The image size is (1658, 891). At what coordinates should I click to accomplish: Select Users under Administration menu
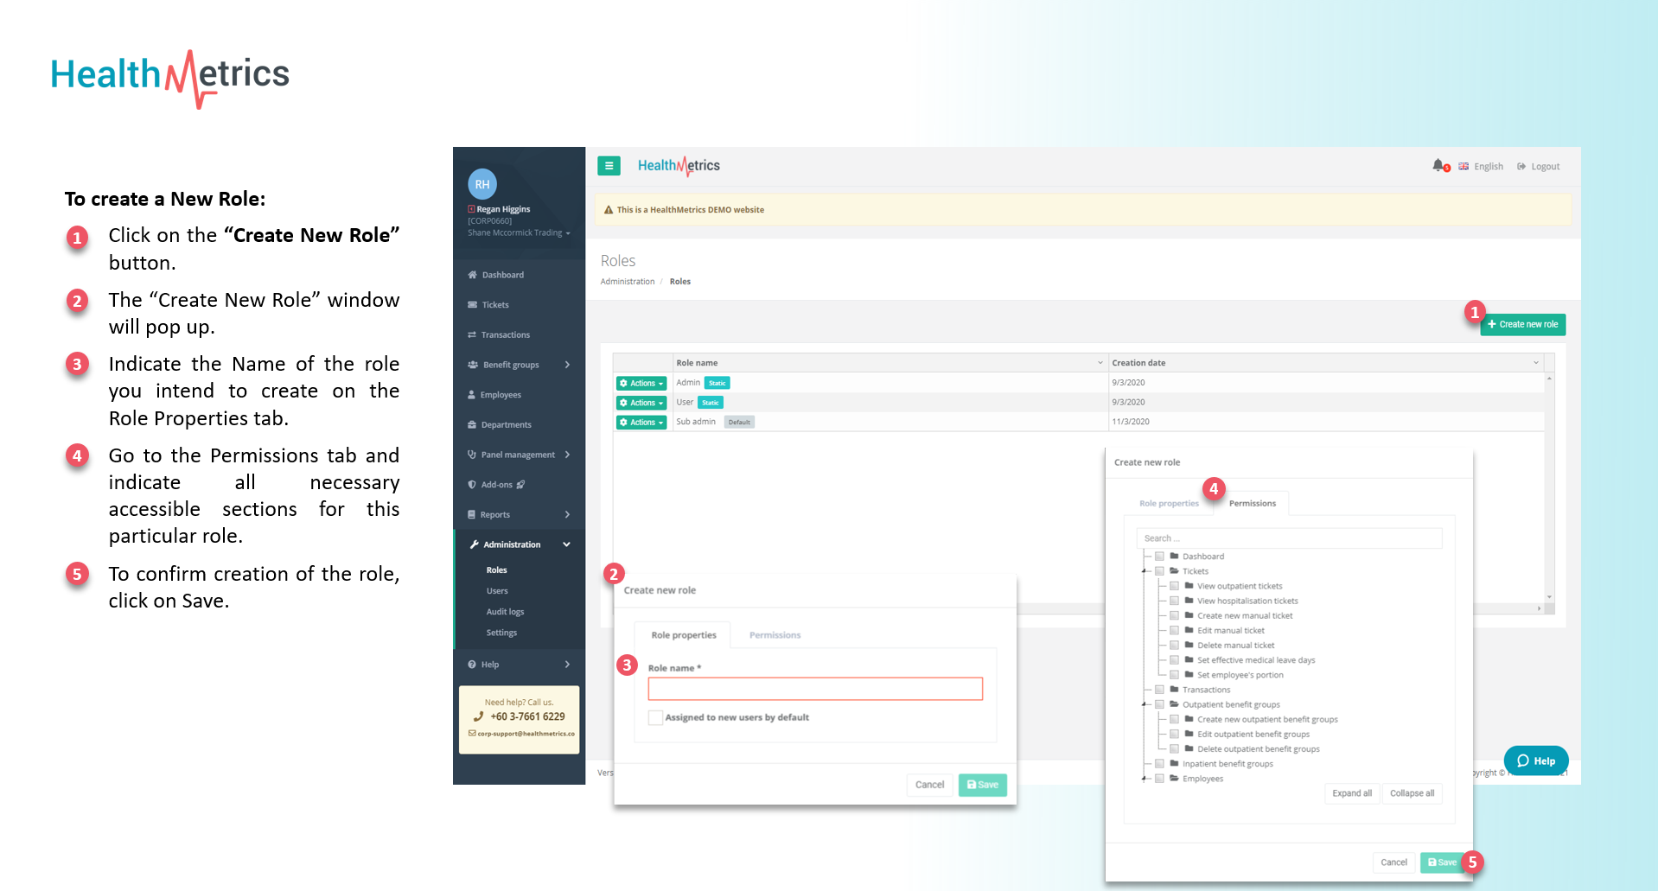click(x=497, y=591)
